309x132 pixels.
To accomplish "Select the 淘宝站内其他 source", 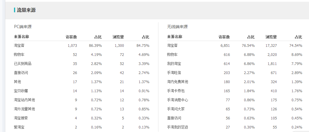I will pos(25,100).
